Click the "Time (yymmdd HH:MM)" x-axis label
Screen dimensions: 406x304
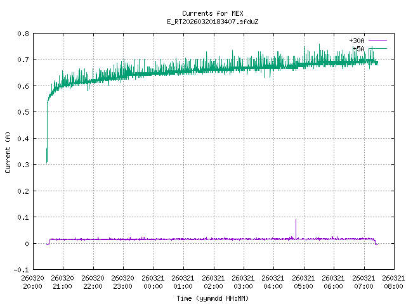click(x=212, y=297)
